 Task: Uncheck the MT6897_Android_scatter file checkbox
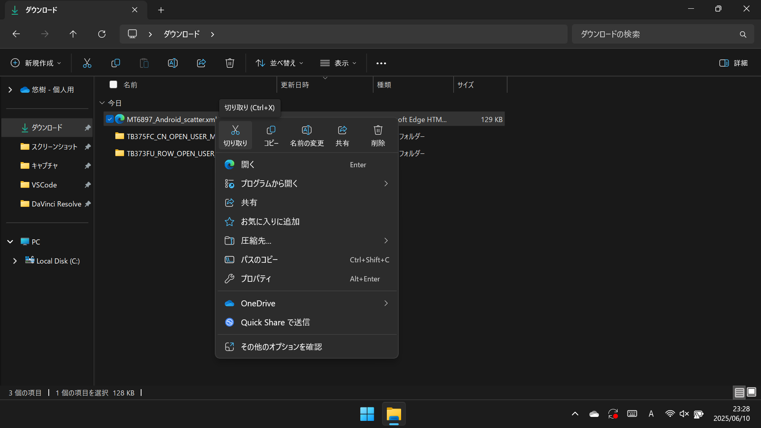click(x=110, y=119)
